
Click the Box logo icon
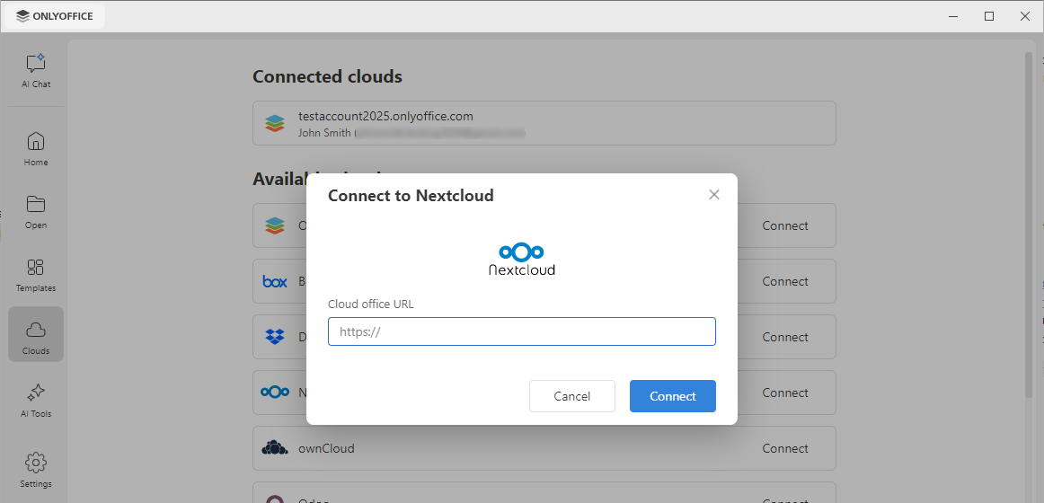(x=274, y=281)
